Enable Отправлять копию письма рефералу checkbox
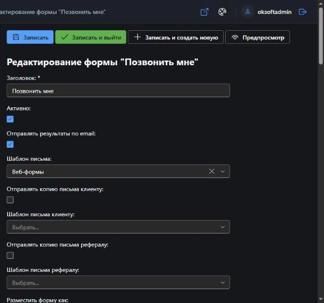The height and width of the screenshot is (303, 324). pyautogui.click(x=10, y=255)
